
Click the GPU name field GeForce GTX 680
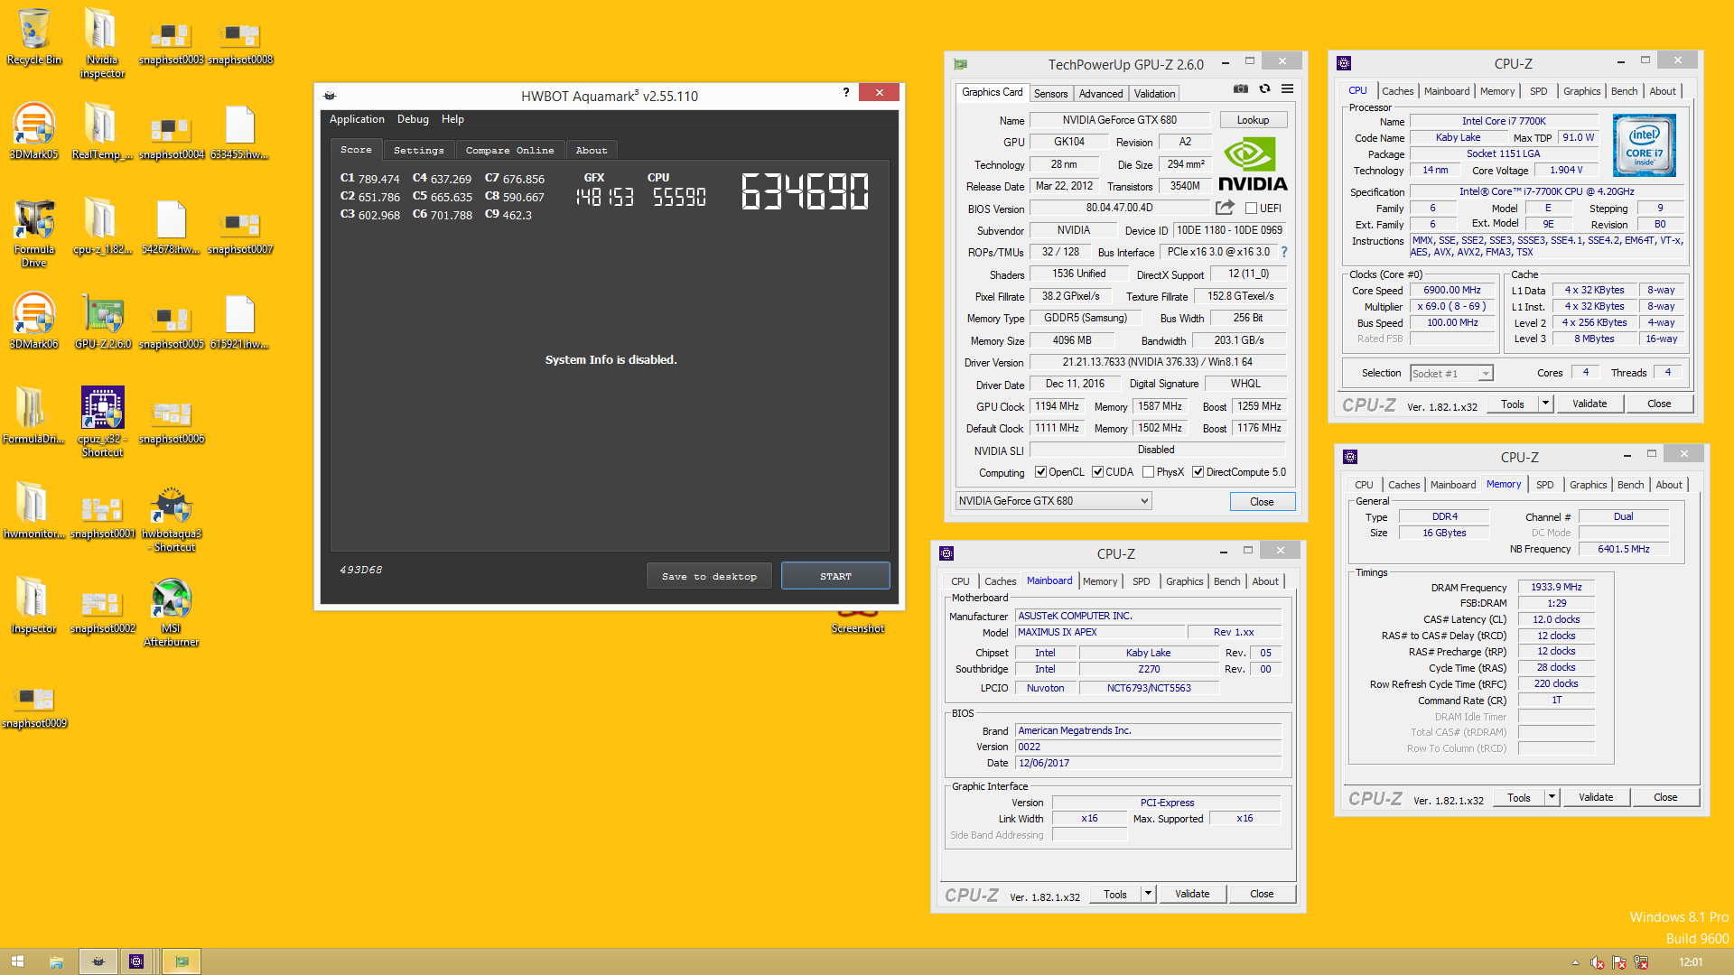[1119, 120]
